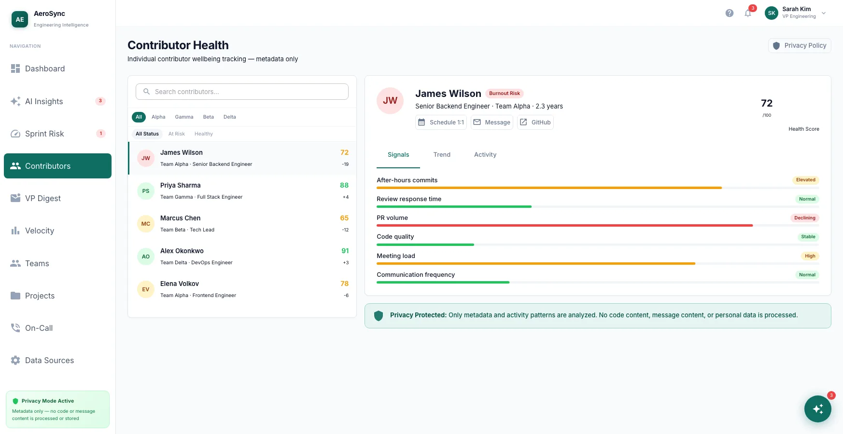The image size is (843, 434).
Task: Click the On-Call phone icon
Action: [15, 328]
